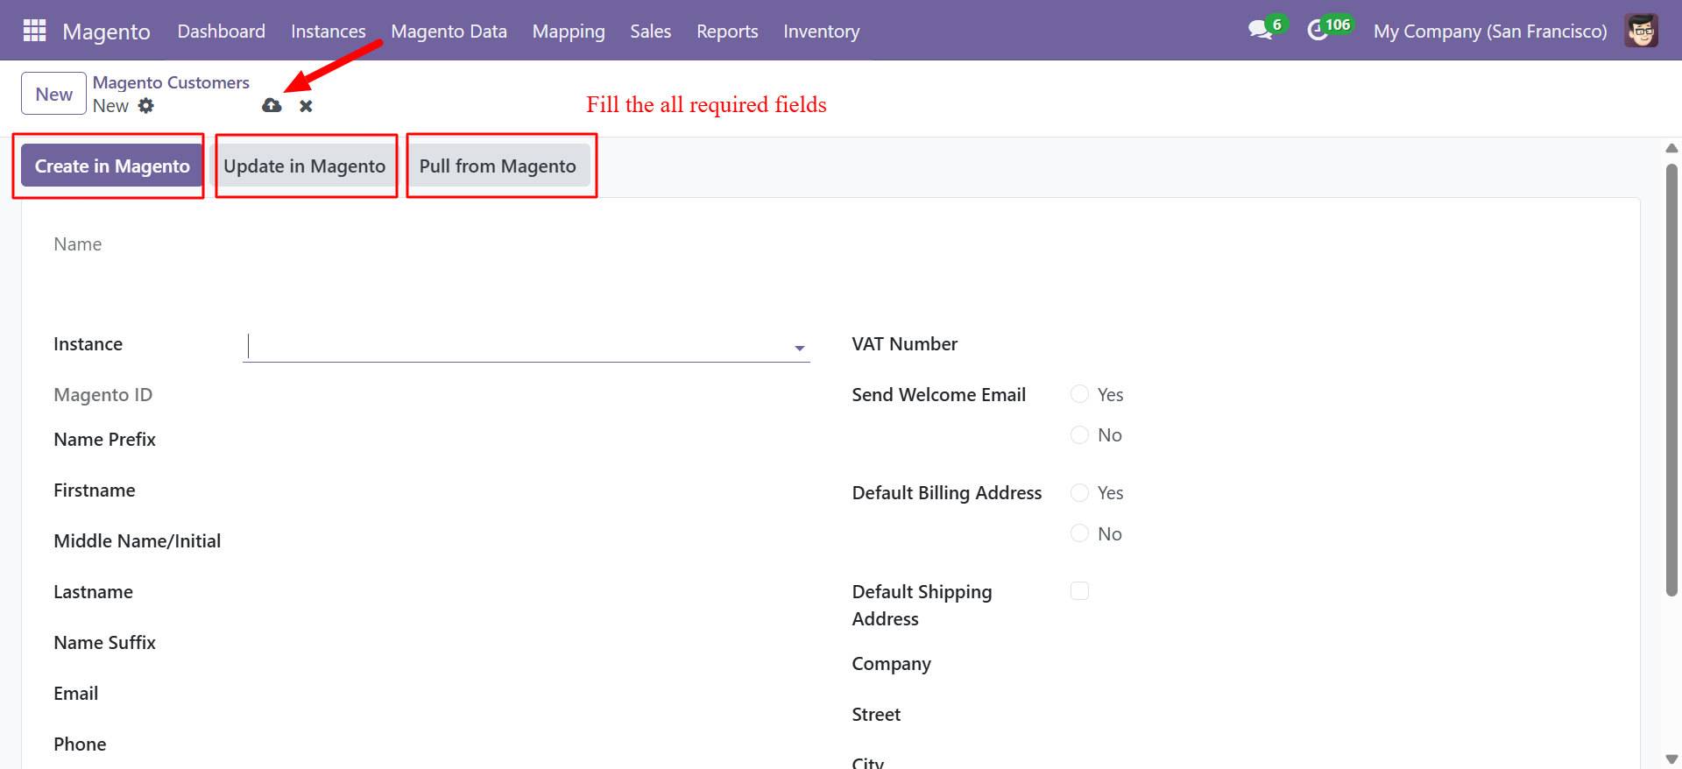Click the VAT Number field label

905,344
